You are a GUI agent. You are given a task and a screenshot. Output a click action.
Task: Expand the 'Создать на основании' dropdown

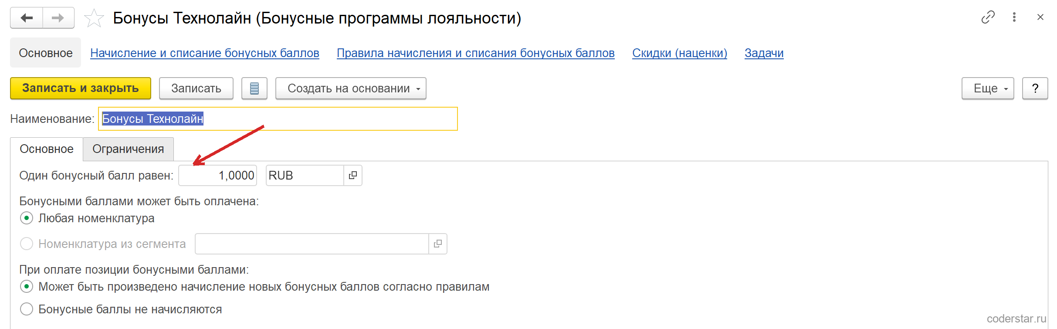click(x=351, y=88)
